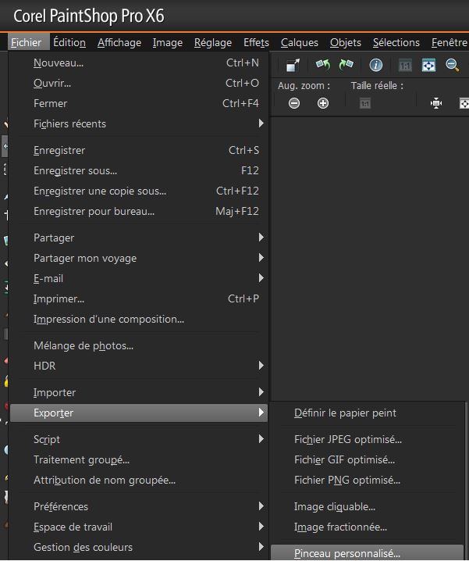The height and width of the screenshot is (561, 469).
Task: Open the Image menu
Action: coord(168,42)
